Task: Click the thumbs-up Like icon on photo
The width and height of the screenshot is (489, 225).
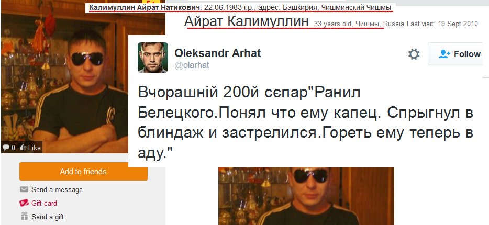Action: pos(23,148)
